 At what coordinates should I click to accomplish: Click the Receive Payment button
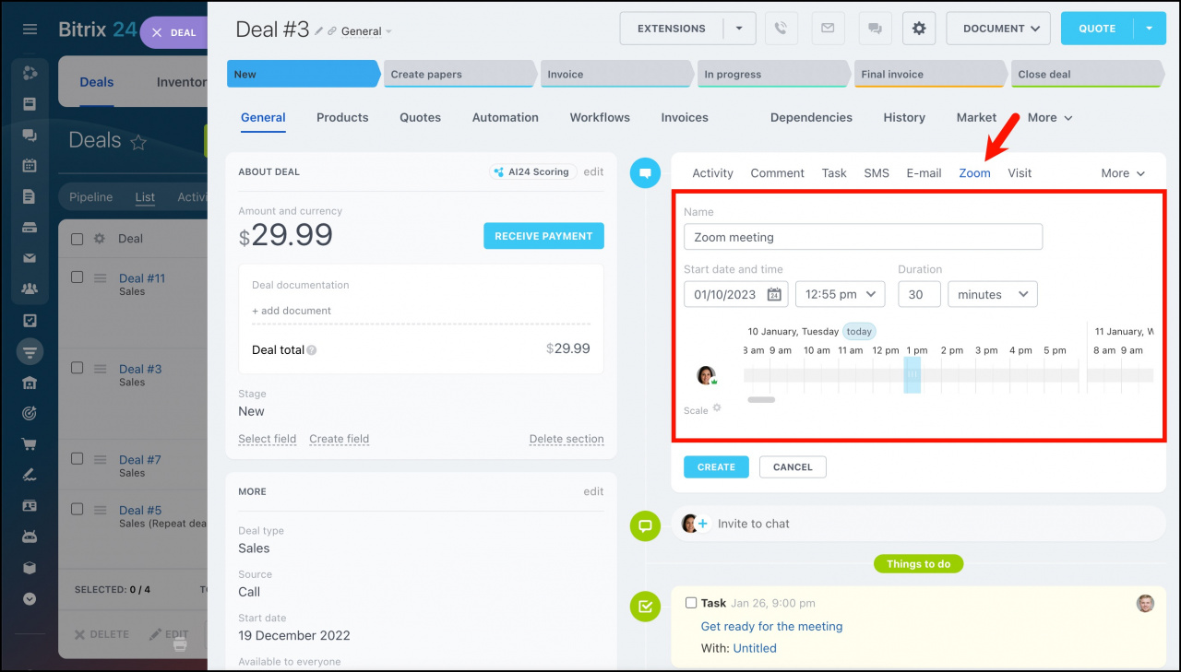pyautogui.click(x=543, y=236)
